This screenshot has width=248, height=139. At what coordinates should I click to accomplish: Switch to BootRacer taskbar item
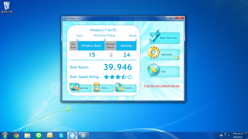pos(72,136)
